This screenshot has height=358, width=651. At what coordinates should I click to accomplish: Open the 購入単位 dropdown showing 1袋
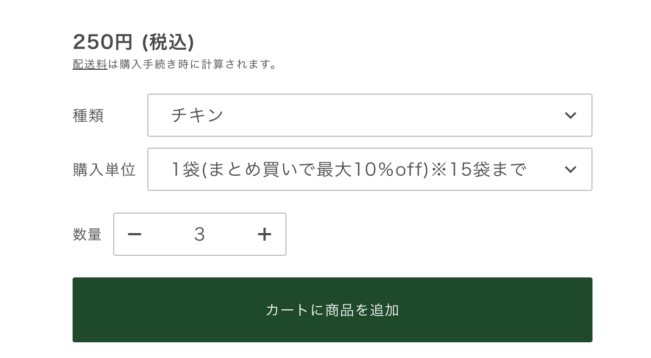pyautogui.click(x=369, y=169)
